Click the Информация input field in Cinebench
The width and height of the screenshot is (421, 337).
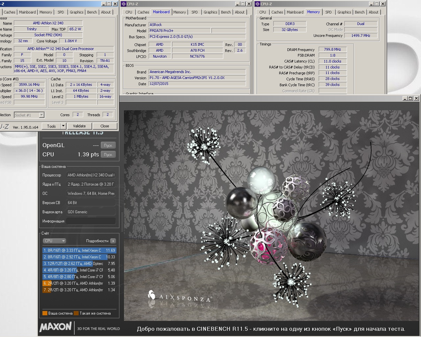click(91, 221)
